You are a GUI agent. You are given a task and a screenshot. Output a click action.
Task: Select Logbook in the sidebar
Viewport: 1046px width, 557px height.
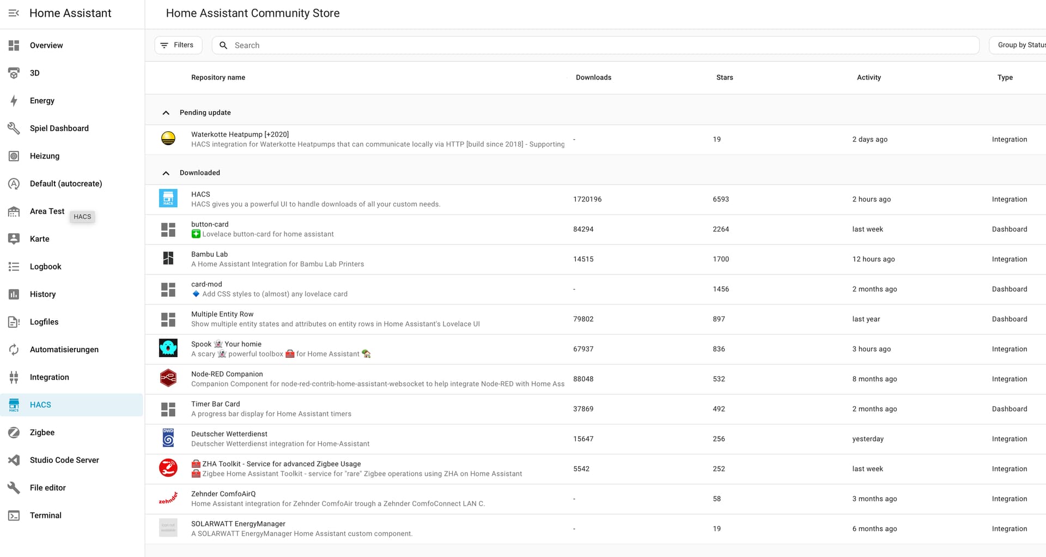coord(45,266)
